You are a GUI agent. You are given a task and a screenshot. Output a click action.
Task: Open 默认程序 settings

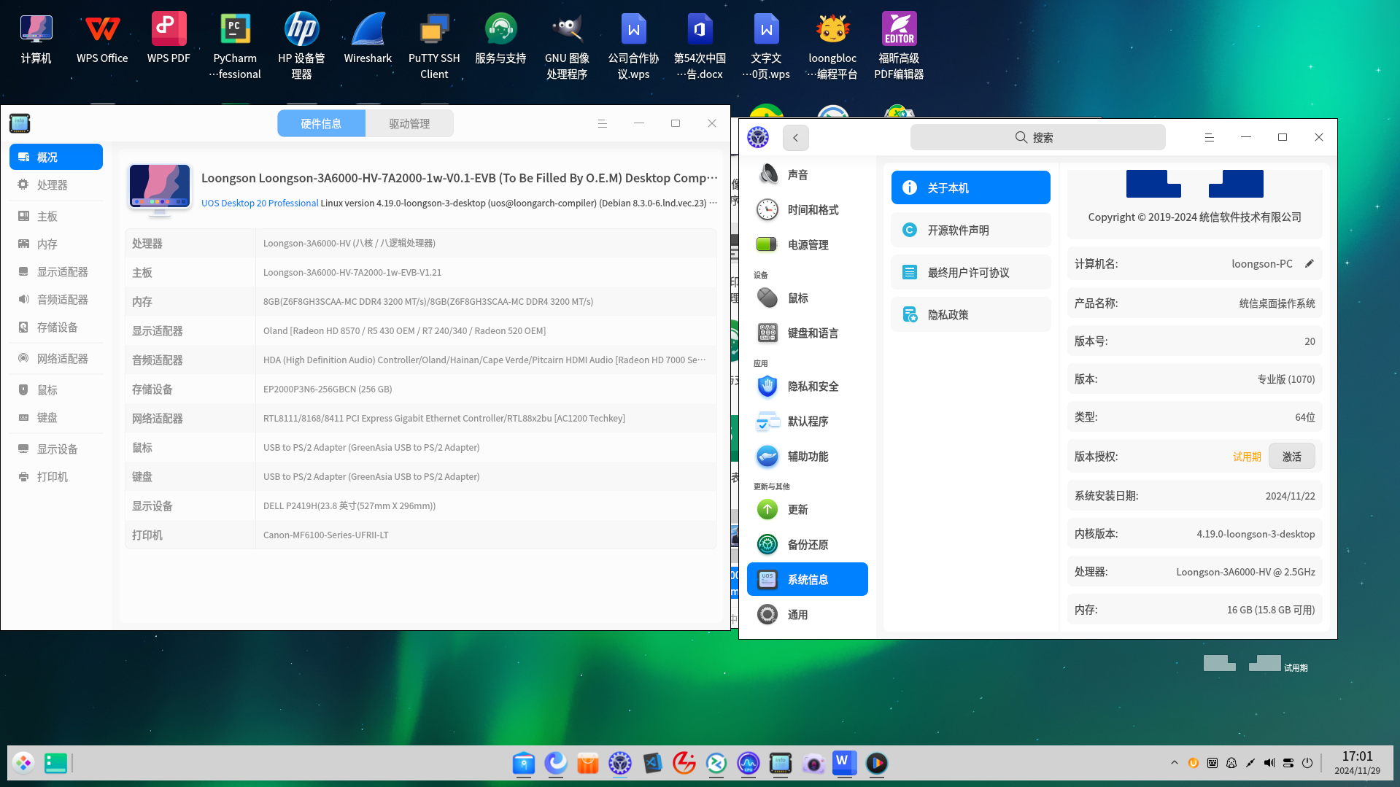pyautogui.click(x=808, y=421)
